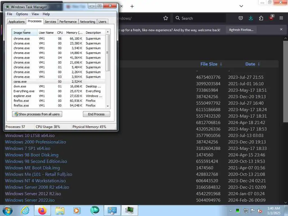Show hidden tray icons arrow
Screen dimensions: 288x216
(231, 211)
